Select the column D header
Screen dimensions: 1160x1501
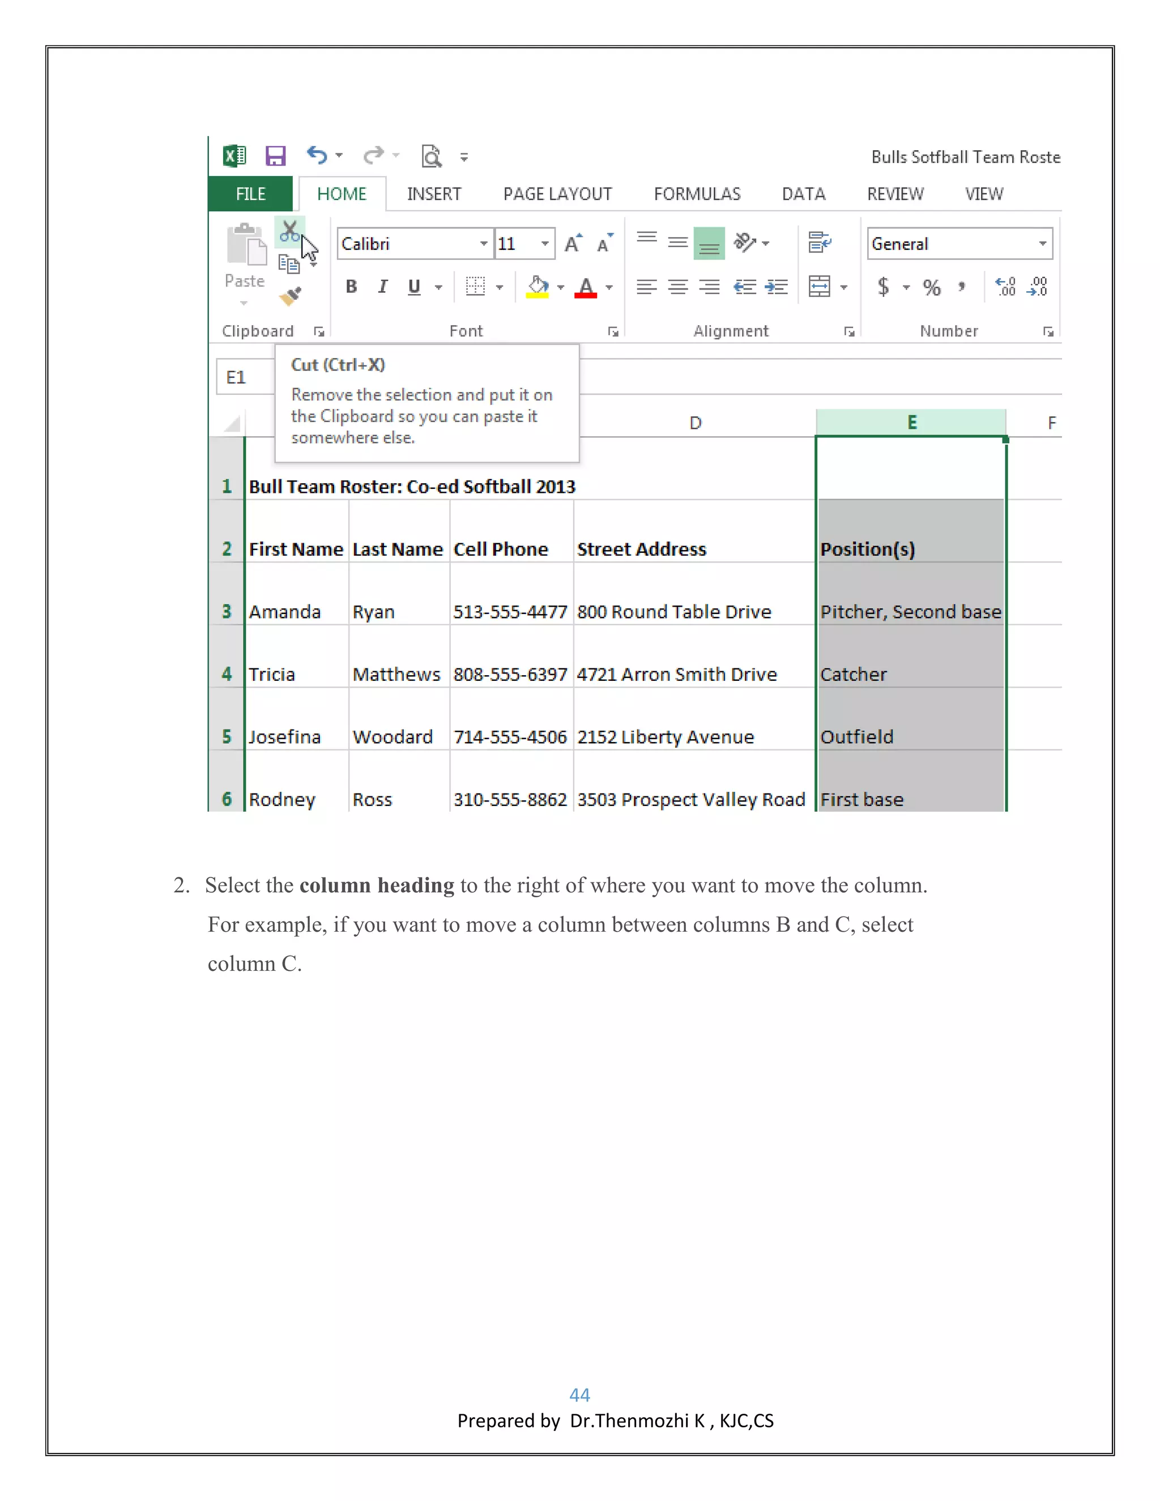(695, 423)
